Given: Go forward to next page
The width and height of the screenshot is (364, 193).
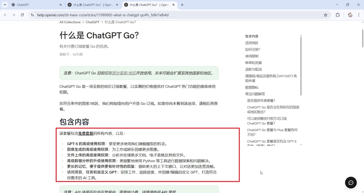Looking at the screenshot, I should click(x=14, y=15).
